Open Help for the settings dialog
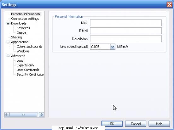174x130 pixels. tap(159, 124)
